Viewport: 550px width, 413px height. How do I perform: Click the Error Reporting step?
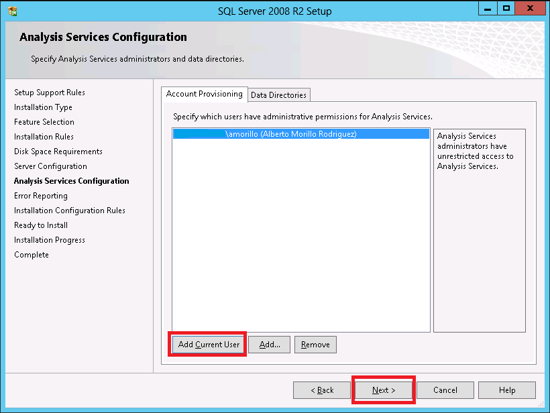coord(41,196)
